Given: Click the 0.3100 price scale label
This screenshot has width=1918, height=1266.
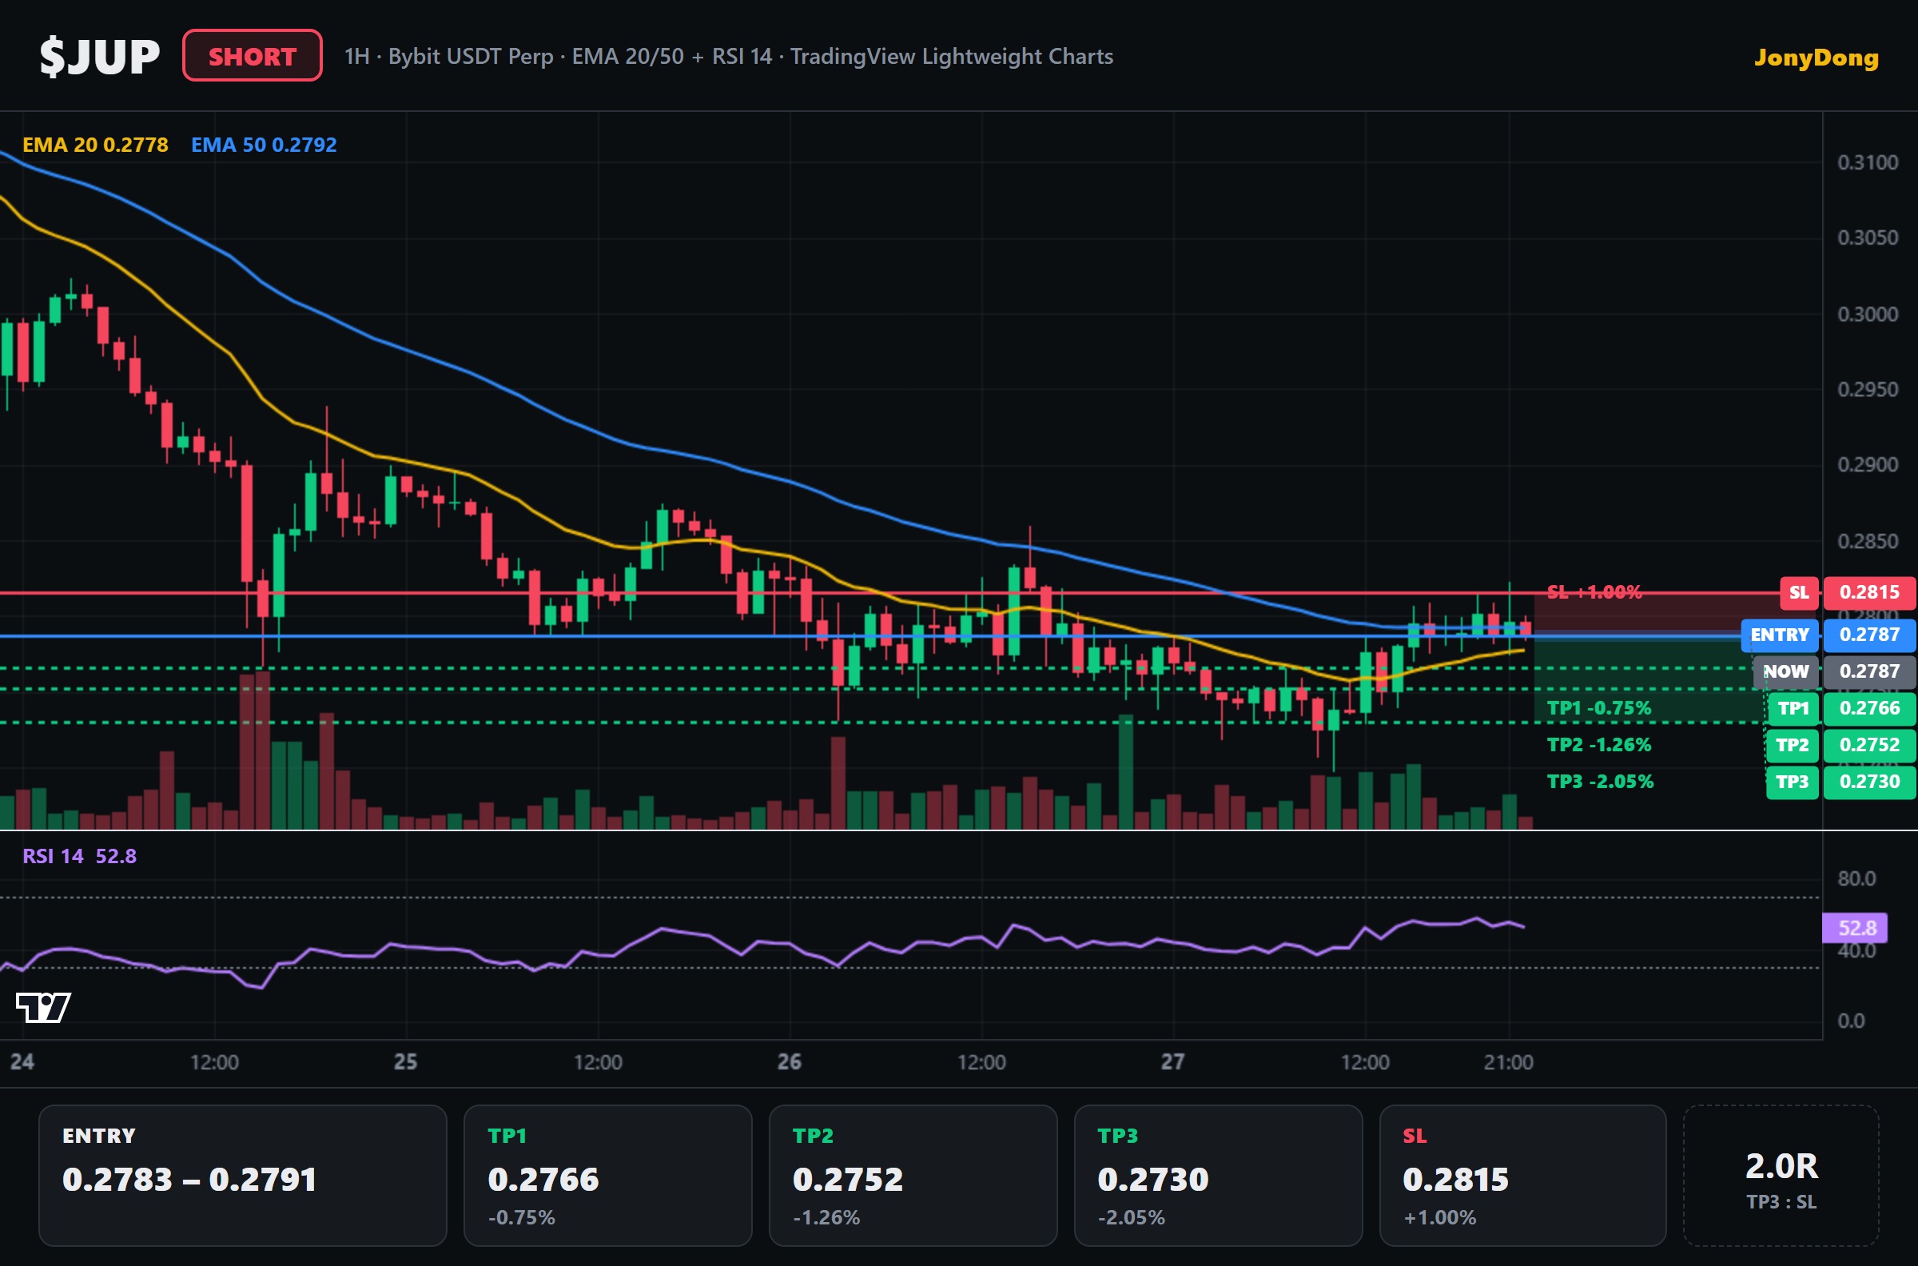Looking at the screenshot, I should coord(1868,162).
